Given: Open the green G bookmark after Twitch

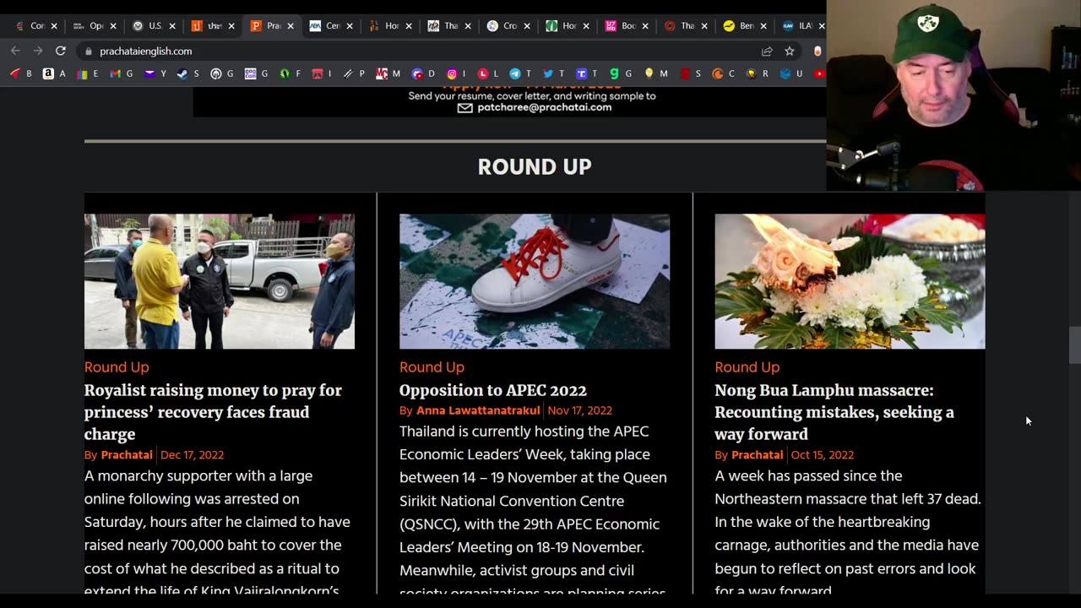Looking at the screenshot, I should [x=621, y=73].
